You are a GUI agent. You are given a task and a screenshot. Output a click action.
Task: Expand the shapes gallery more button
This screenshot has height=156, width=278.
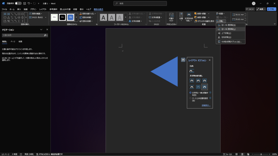point(26,18)
